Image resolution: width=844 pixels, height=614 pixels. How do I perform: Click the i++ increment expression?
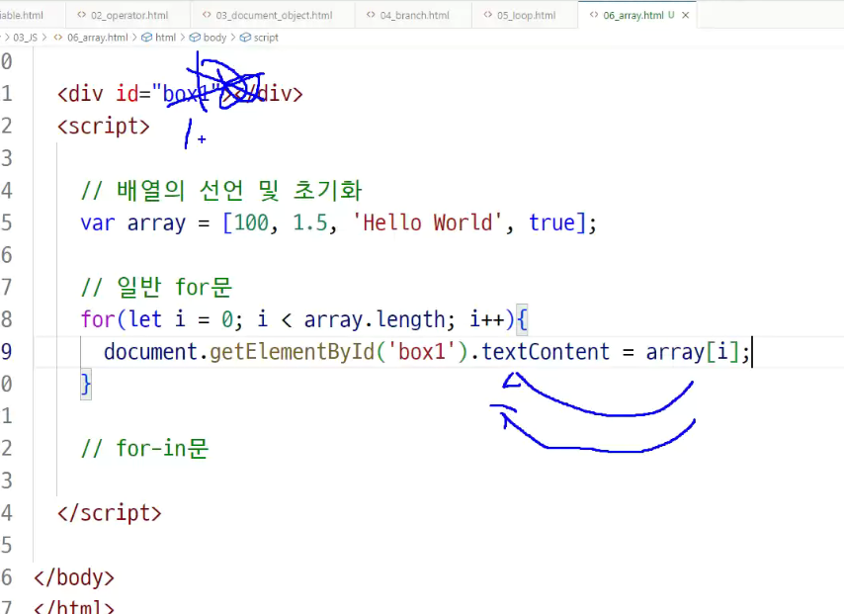pos(486,319)
